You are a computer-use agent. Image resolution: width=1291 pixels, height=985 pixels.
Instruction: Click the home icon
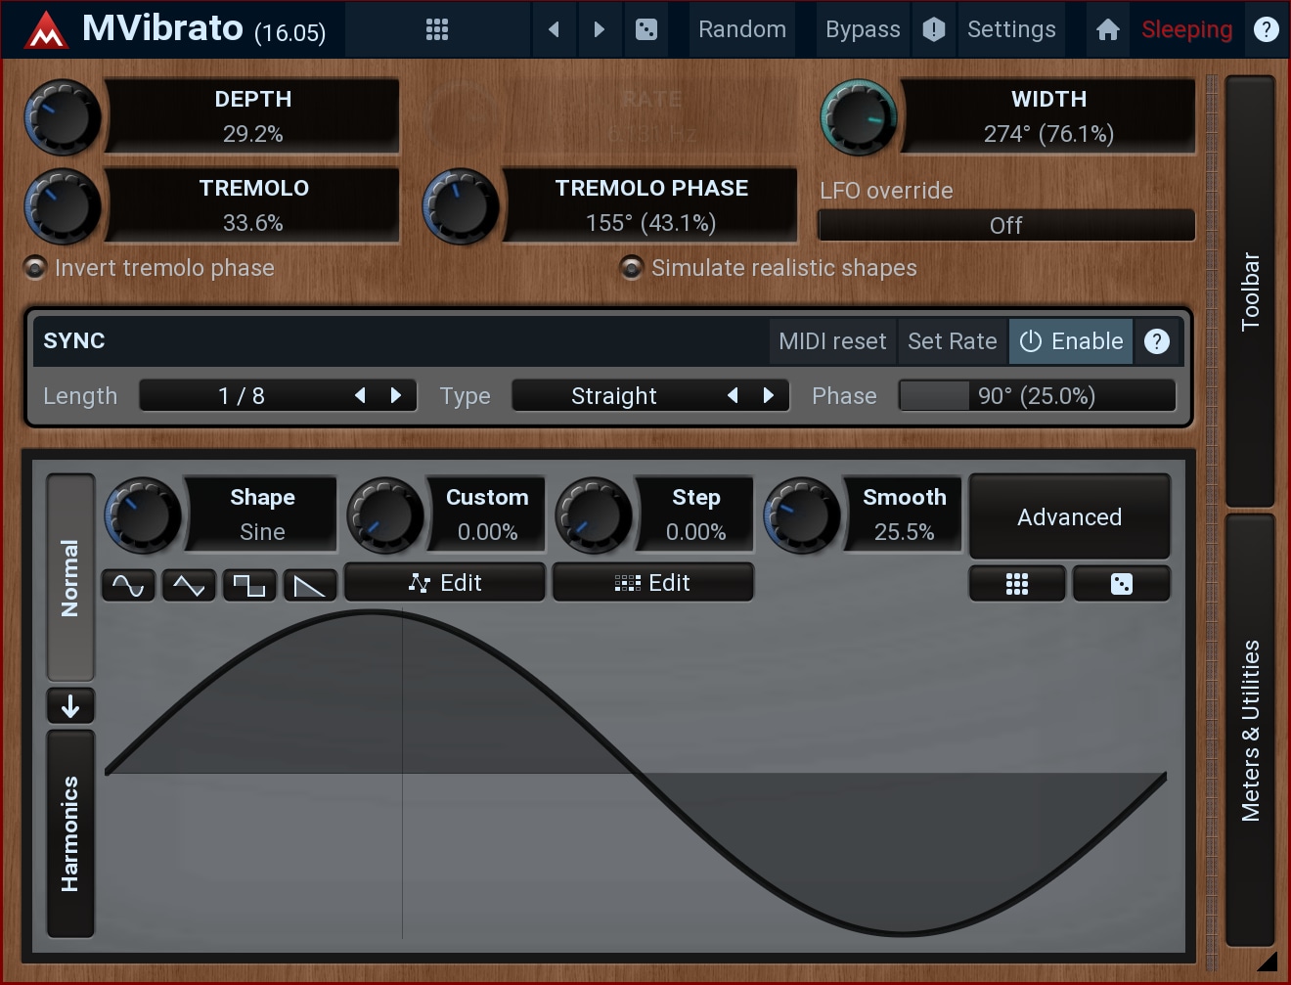point(1108,29)
